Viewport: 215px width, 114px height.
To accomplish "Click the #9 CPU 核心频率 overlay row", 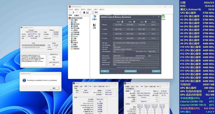I will pyautogui.click(x=197, y=44).
